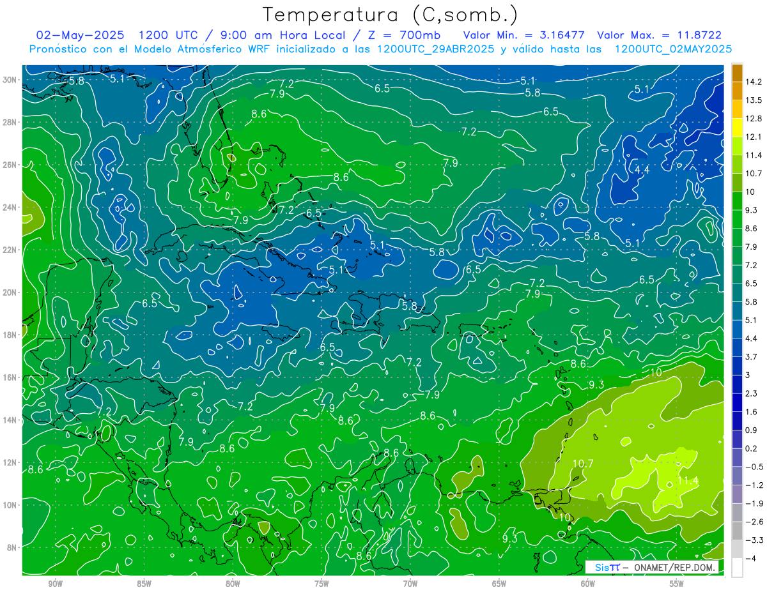Click the -1.9 label on the colorbar
Viewport: 767px width, 592px height.
[754, 503]
